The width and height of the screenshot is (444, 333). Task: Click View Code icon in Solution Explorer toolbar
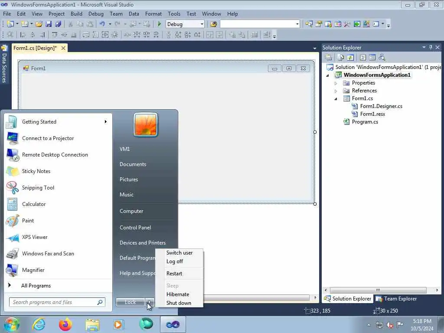pos(363,58)
